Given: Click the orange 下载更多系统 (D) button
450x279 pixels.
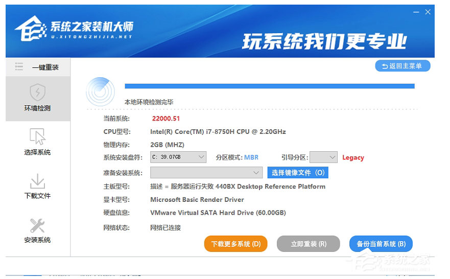Looking at the screenshot, I should click(235, 244).
